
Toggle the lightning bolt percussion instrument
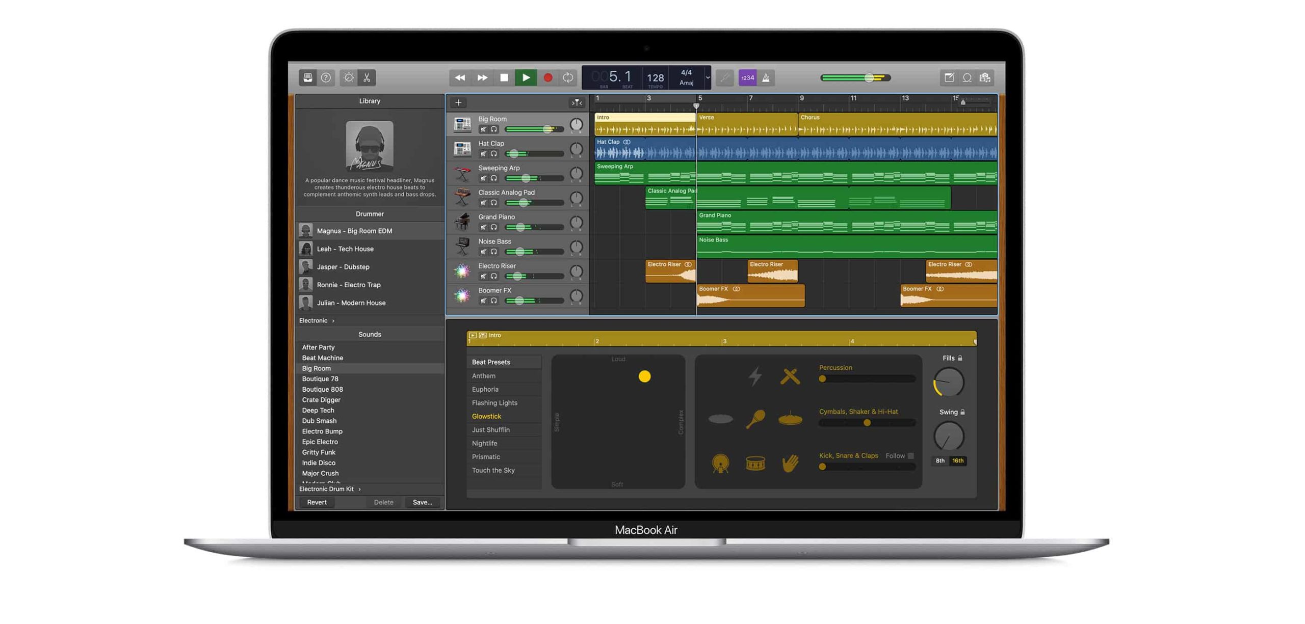(755, 375)
